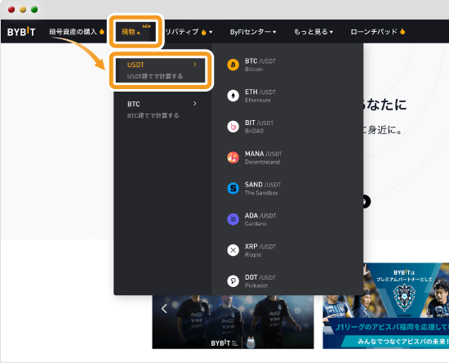The height and width of the screenshot is (363, 449).
Task: Open the Argentina team Bybit banner
Action: click(233, 321)
